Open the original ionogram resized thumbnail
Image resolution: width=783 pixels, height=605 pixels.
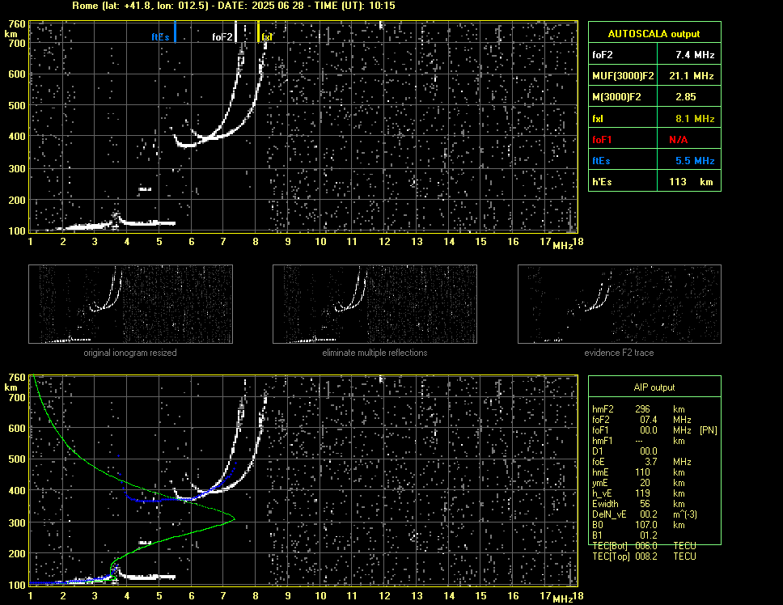(x=130, y=304)
